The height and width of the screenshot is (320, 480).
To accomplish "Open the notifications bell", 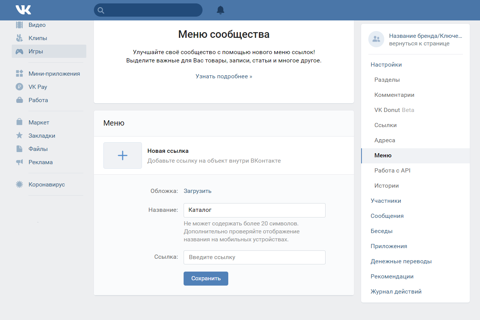I will pos(220,10).
